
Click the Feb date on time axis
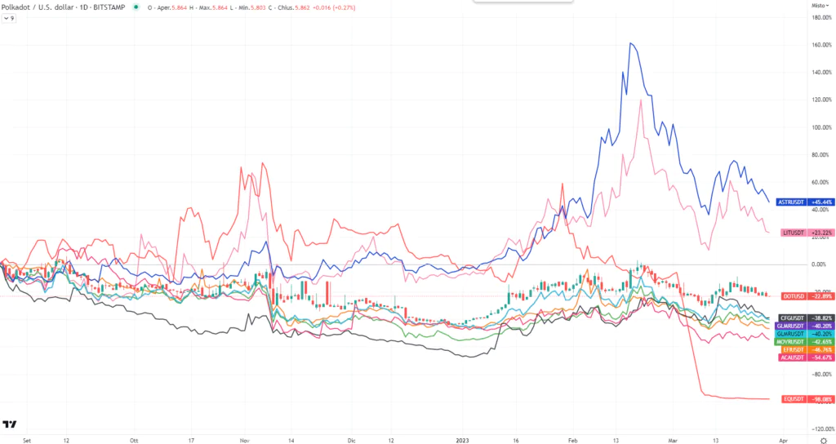click(572, 441)
